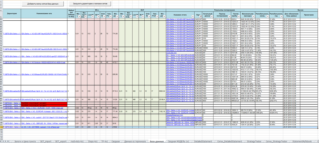
Task: Open BUY Min Lot filter dropdown
Action: [x=123, y=16]
